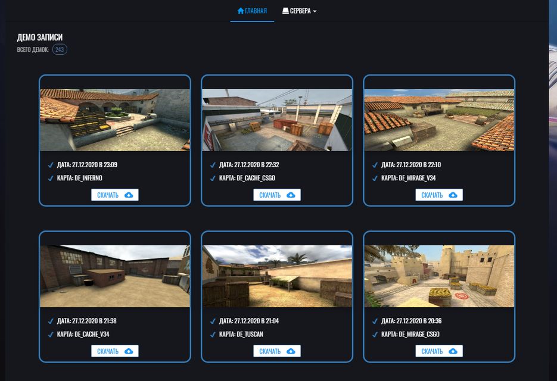Select the text КАРТА: DE_CACHE_V34
The height and width of the screenshot is (381, 557).
[83, 334]
